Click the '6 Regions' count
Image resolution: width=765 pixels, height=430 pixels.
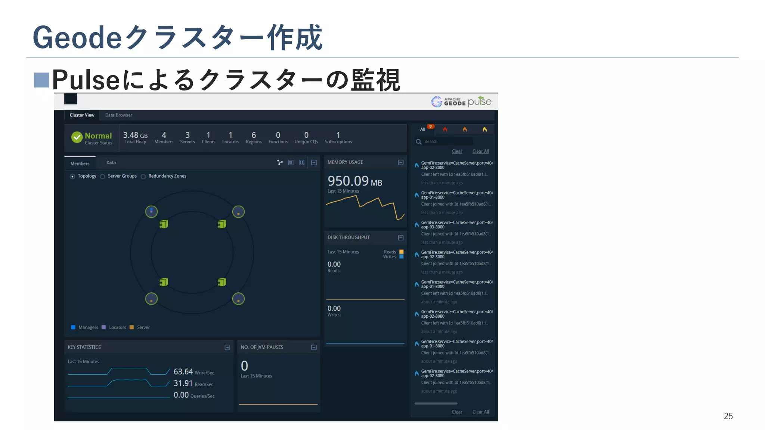click(x=254, y=138)
